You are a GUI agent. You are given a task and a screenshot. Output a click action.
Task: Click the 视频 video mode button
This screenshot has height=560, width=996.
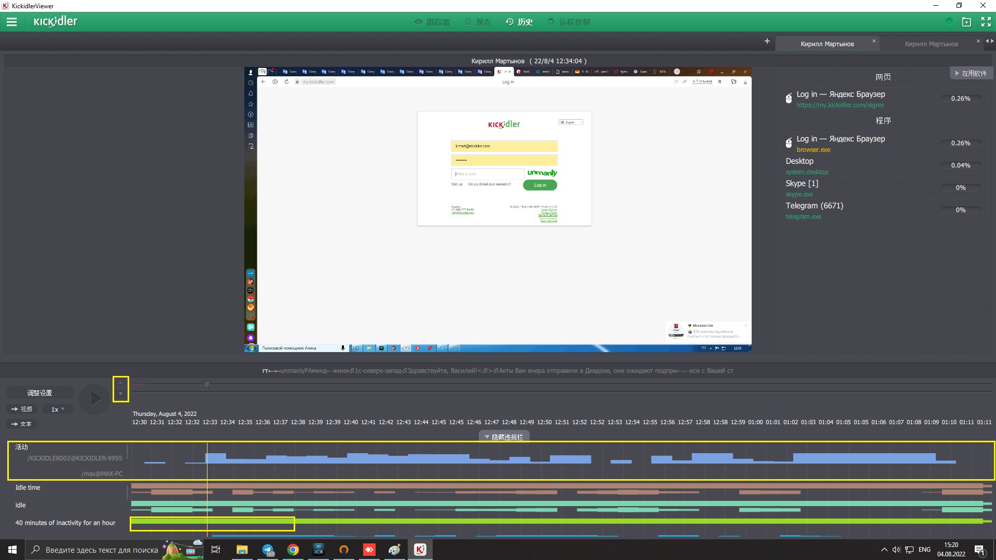[x=22, y=409]
